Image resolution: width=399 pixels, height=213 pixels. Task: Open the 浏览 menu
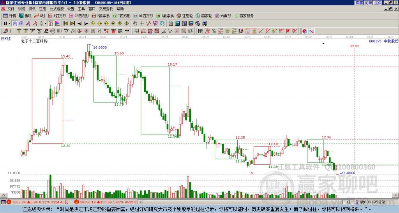tap(21, 9)
